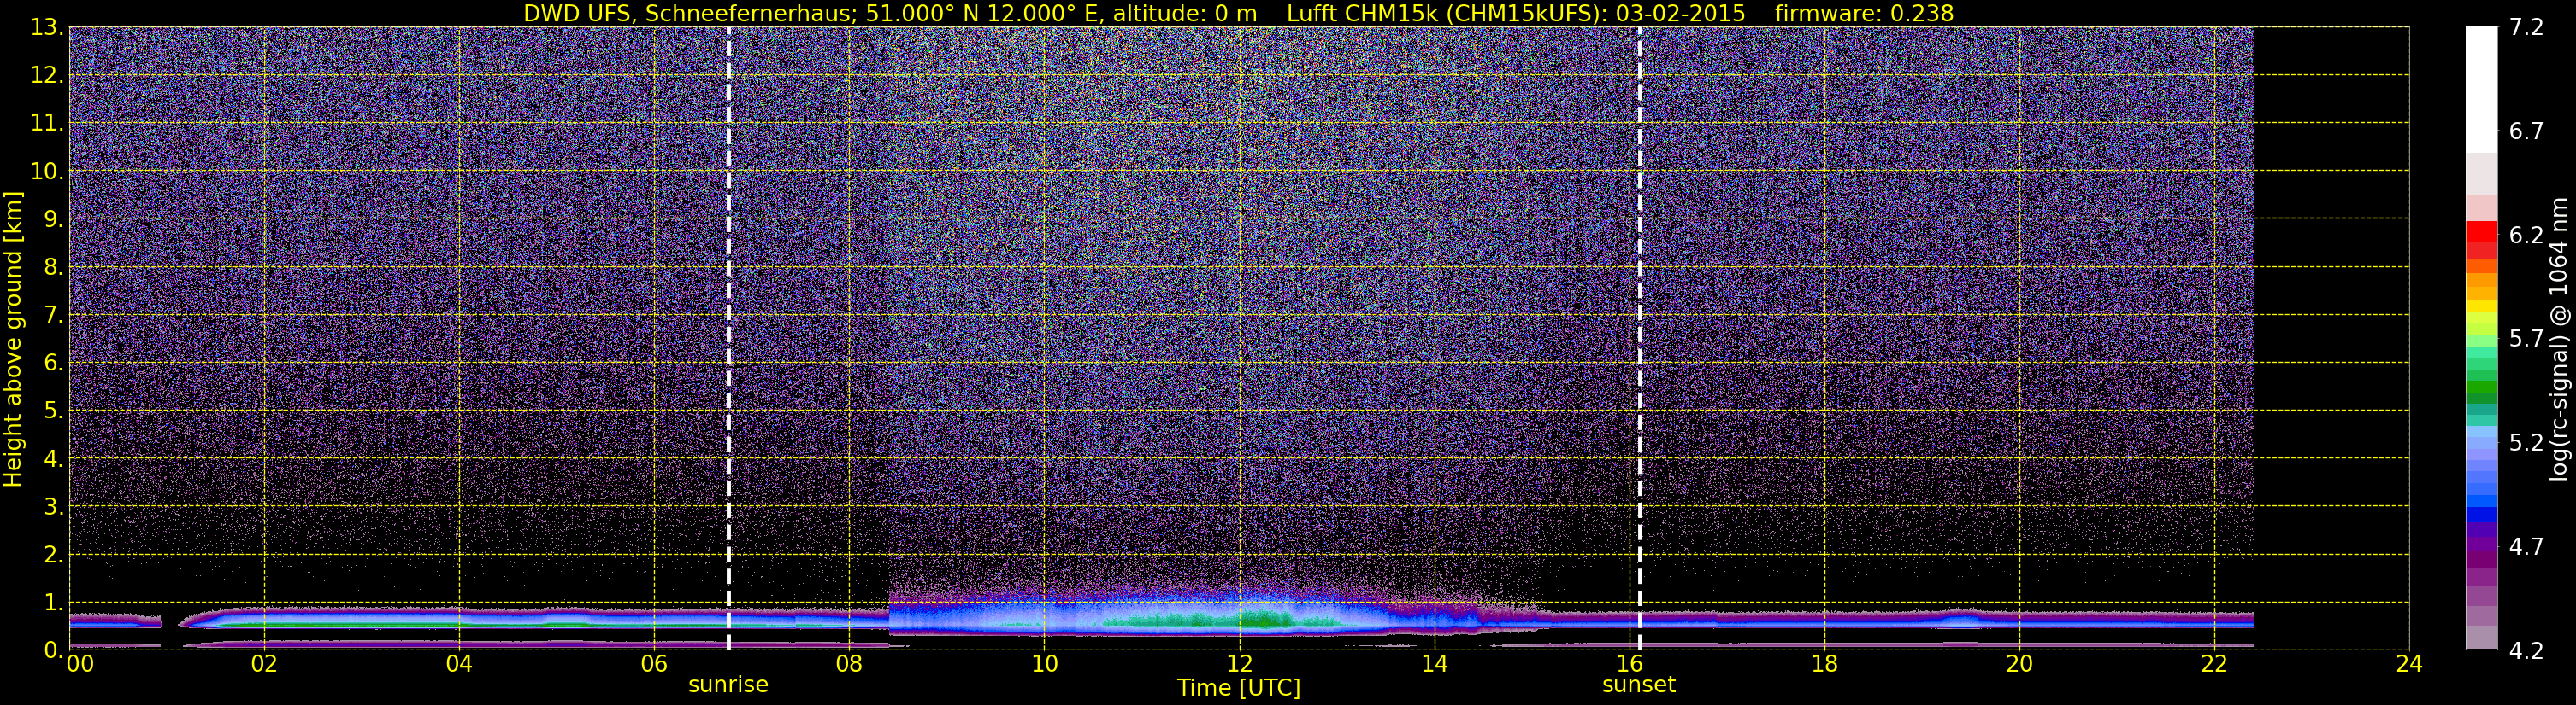The width and height of the screenshot is (2576, 705).
Task: Pick the red band of the colorbar
Action: pyautogui.click(x=2481, y=231)
